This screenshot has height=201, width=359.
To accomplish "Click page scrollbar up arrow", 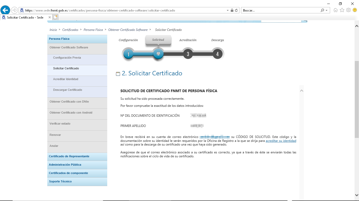I will point(357,26).
